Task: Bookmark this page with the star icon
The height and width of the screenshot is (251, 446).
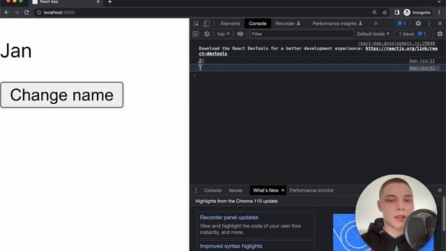Action: [x=385, y=13]
